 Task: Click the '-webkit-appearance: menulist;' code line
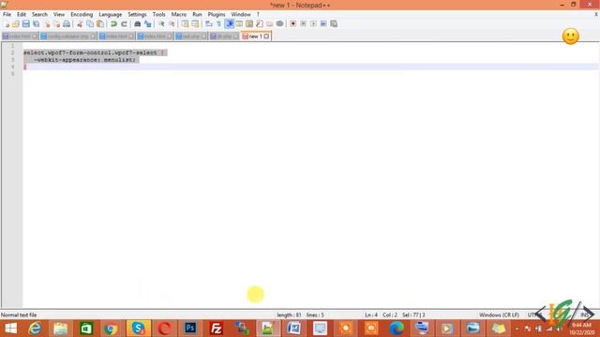pos(84,60)
